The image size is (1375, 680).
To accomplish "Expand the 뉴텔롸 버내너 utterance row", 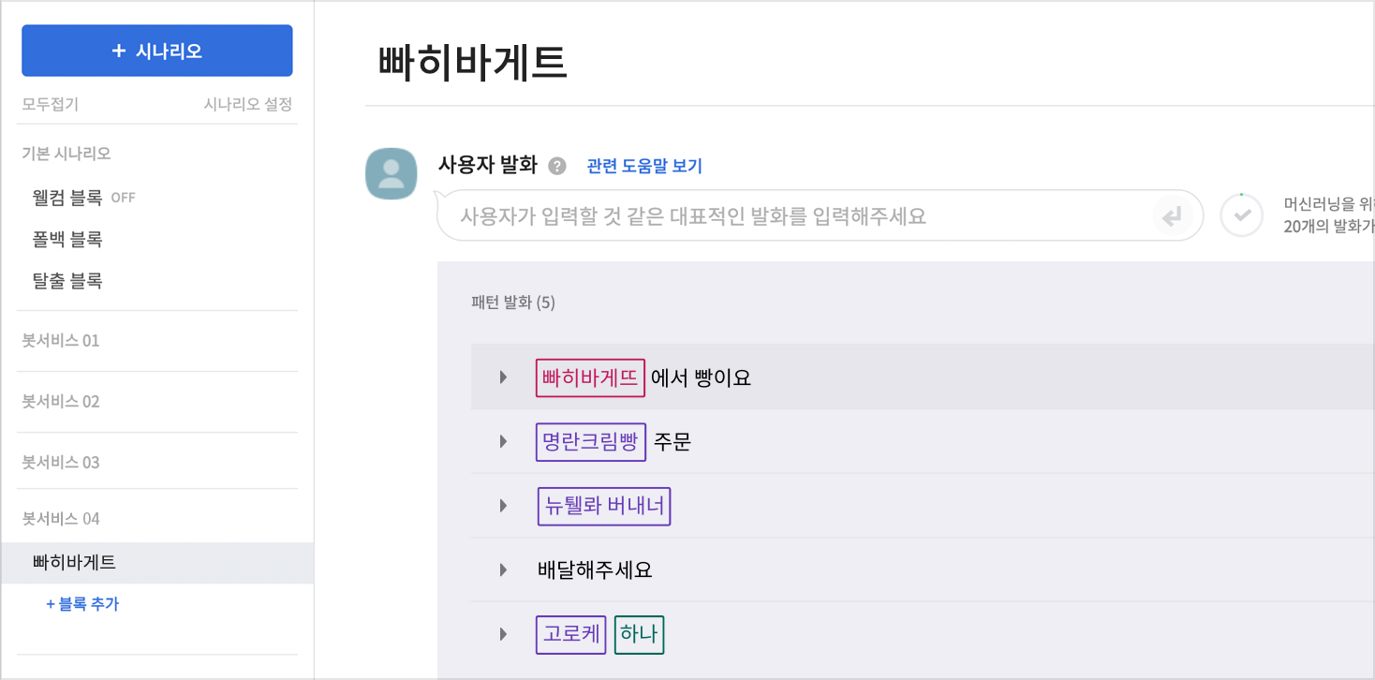I will [x=503, y=506].
